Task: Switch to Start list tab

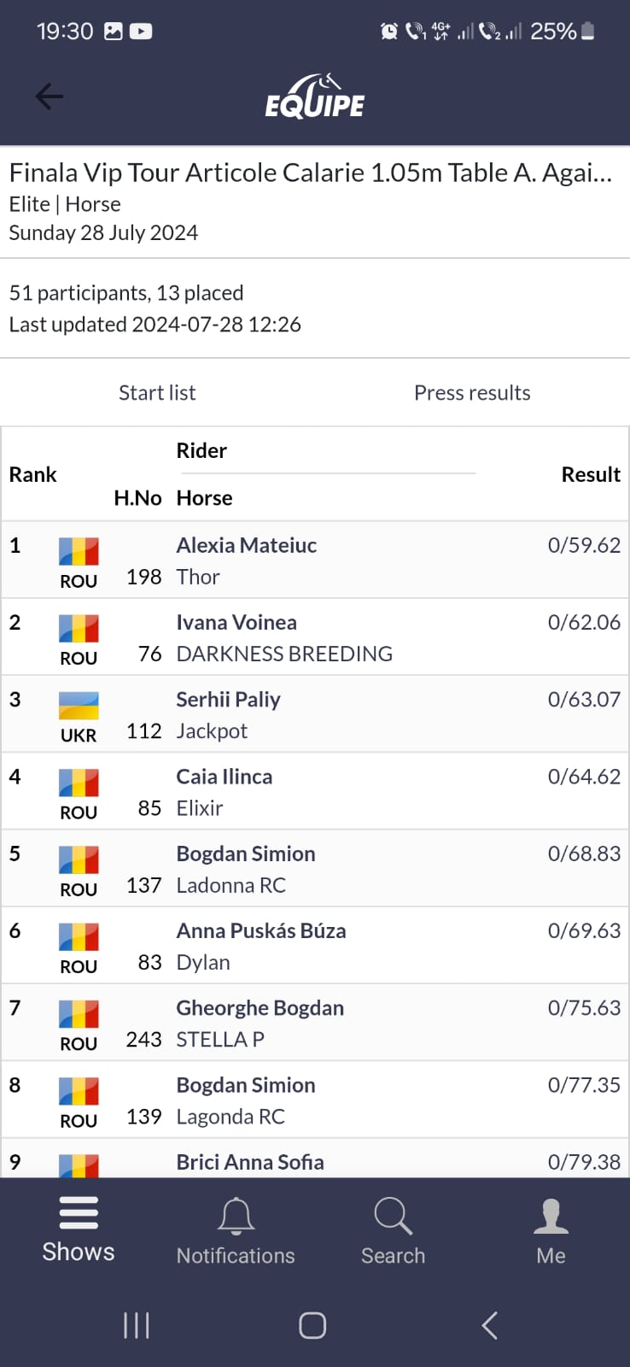Action: tap(157, 393)
